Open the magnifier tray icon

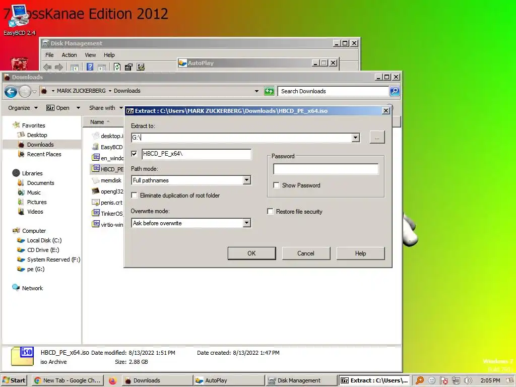pyautogui.click(x=420, y=380)
